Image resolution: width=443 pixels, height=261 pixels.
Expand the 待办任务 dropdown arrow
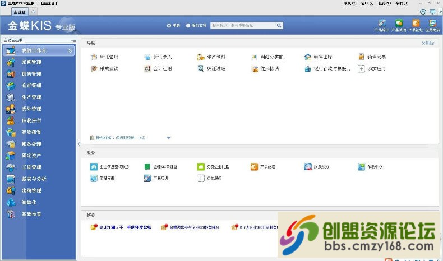pyautogui.click(x=169, y=138)
